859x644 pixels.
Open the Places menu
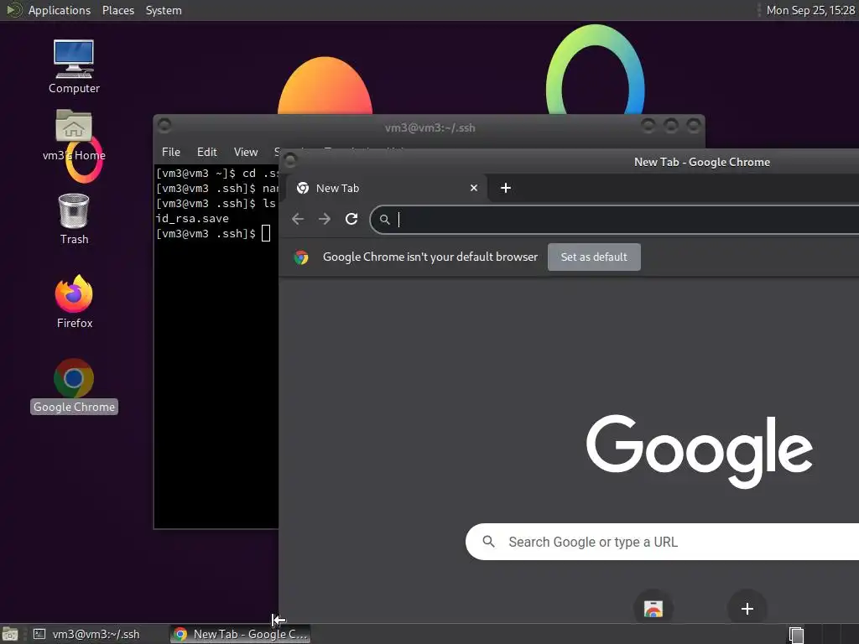tap(118, 10)
